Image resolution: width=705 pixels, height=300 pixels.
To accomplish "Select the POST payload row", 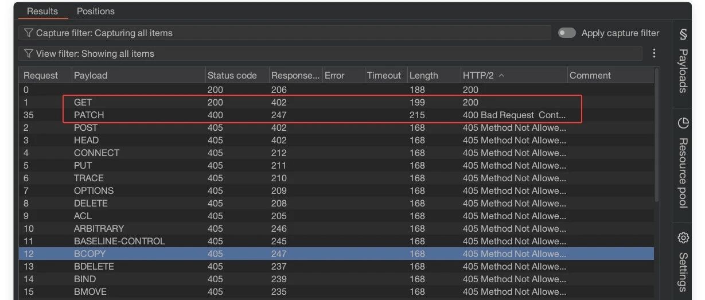I will coord(336,127).
